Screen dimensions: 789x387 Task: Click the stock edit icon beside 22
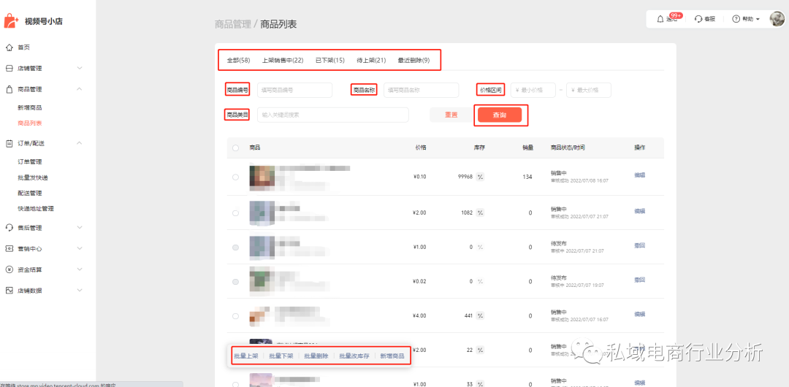tap(480, 350)
